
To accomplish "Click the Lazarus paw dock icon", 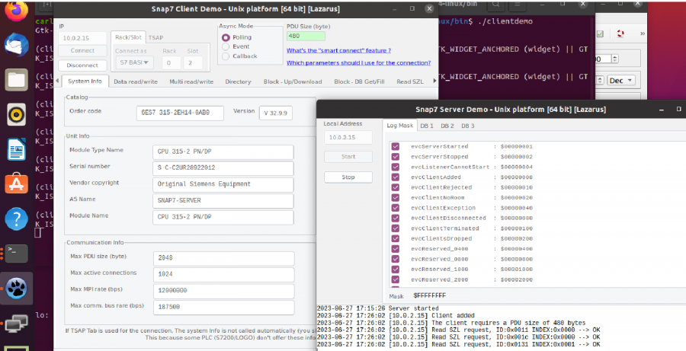I will tap(17, 289).
